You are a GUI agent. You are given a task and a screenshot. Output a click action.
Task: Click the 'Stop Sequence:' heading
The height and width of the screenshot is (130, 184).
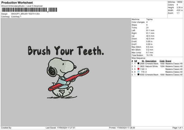coord(139,58)
